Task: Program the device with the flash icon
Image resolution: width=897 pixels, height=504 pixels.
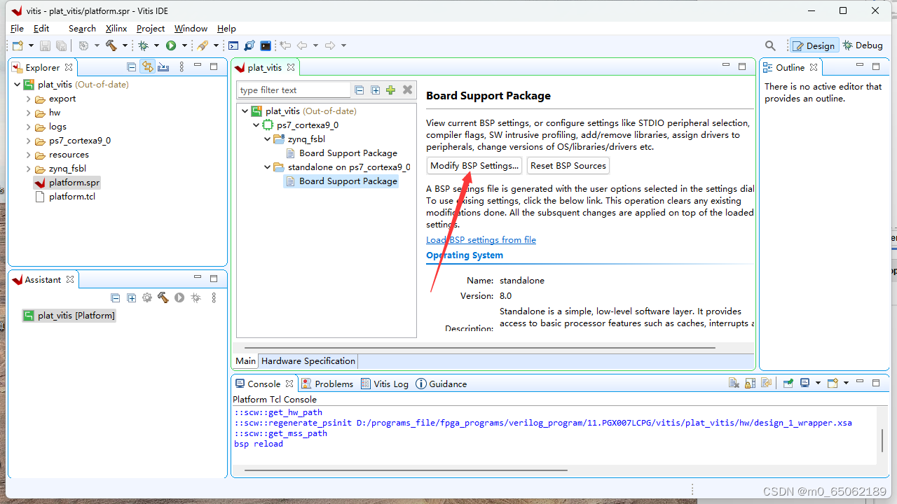Action: [203, 45]
